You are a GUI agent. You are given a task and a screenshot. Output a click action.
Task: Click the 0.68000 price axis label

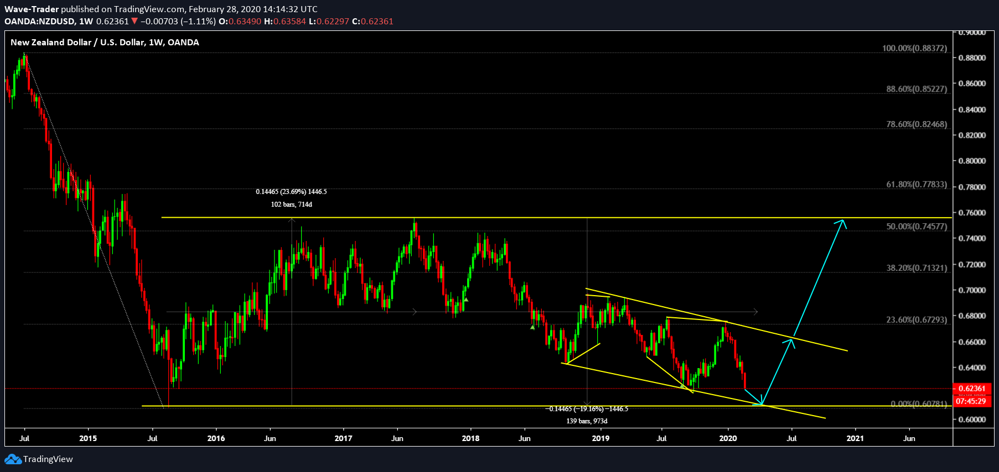pyautogui.click(x=972, y=316)
